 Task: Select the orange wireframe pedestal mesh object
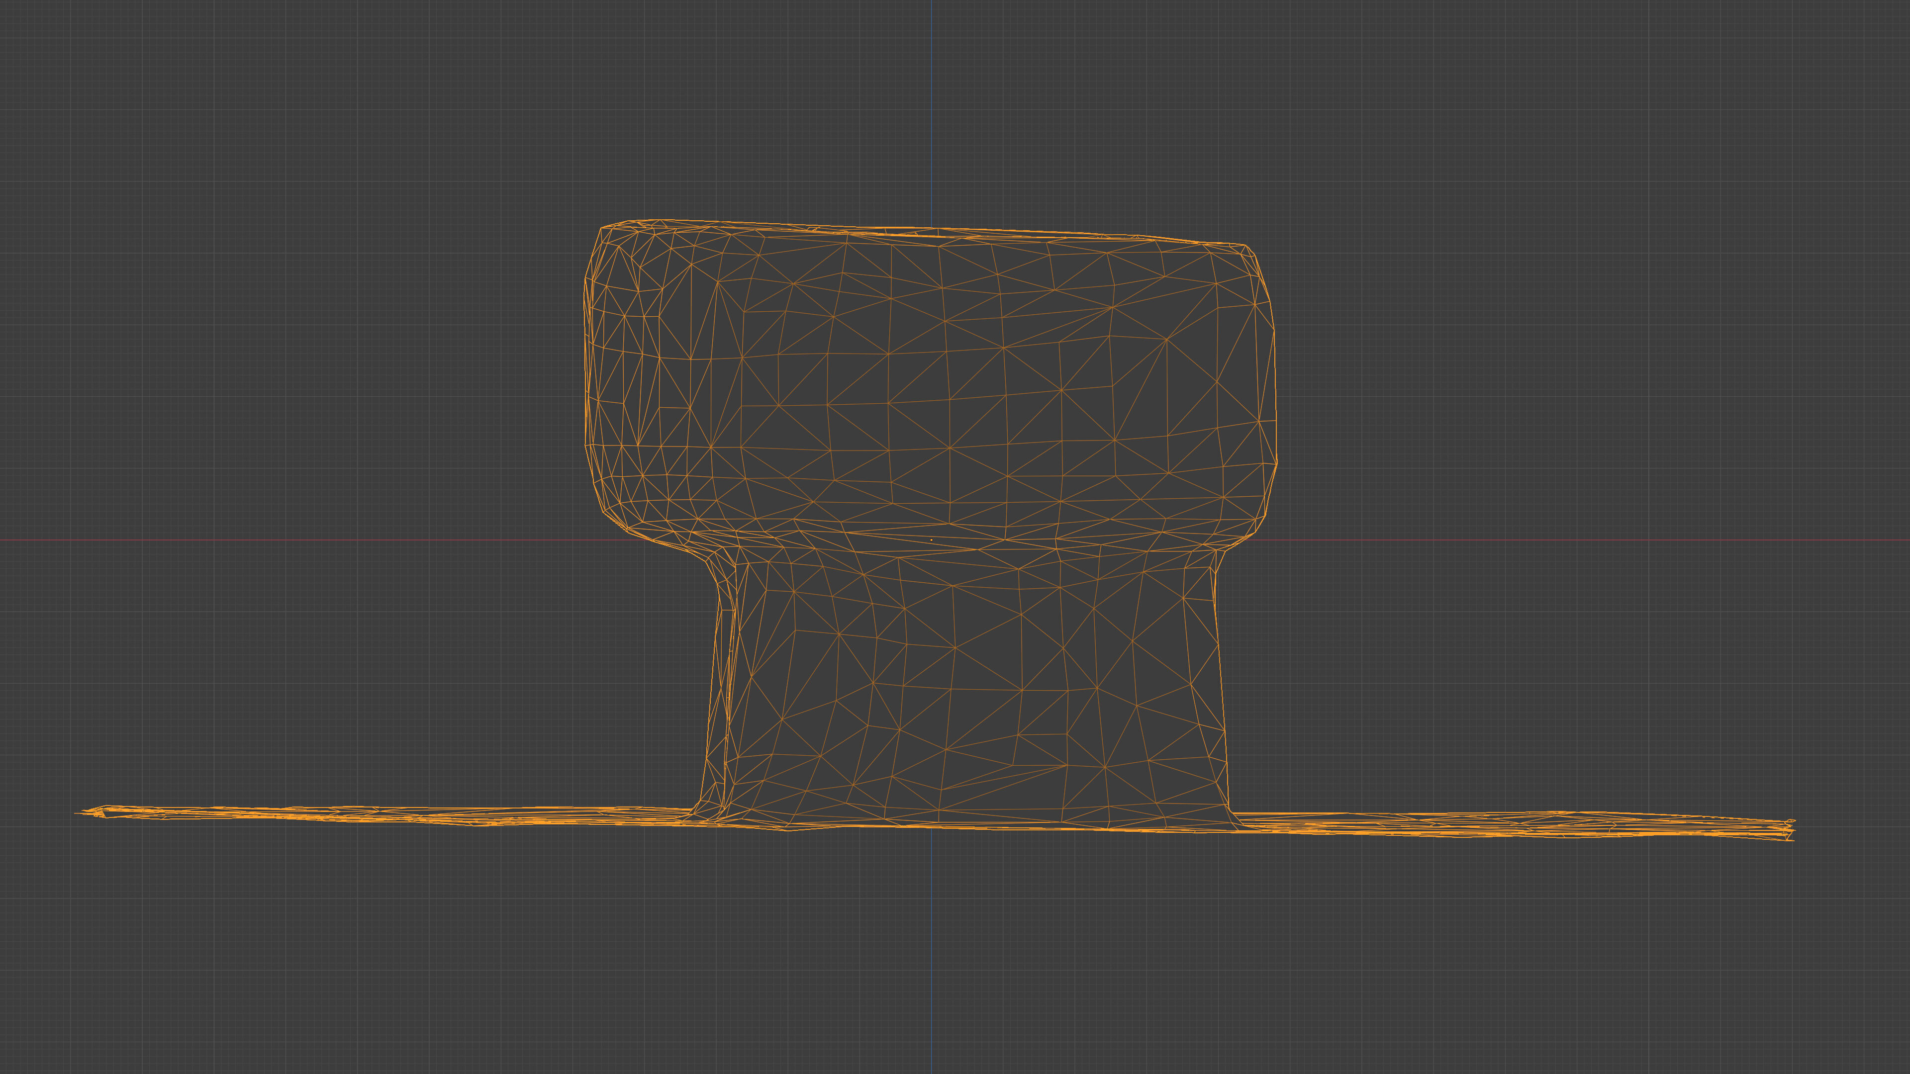[x=934, y=530]
